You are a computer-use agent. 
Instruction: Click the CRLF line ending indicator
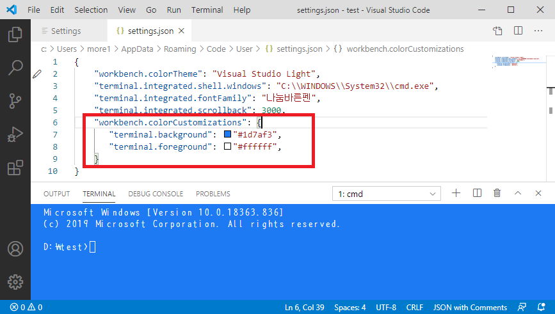(x=414, y=307)
